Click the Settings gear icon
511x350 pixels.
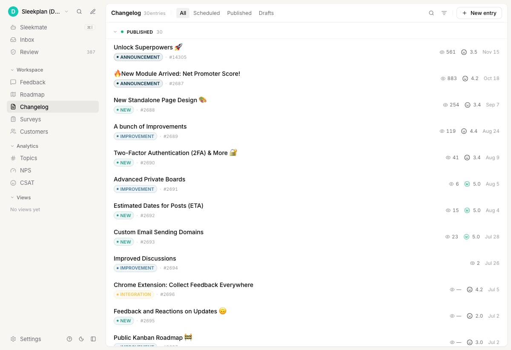coord(13,339)
